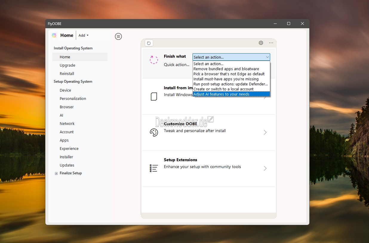Open Customize OOBE with its chevron arrow
The width and height of the screenshot is (369, 243).
pyautogui.click(x=265, y=132)
